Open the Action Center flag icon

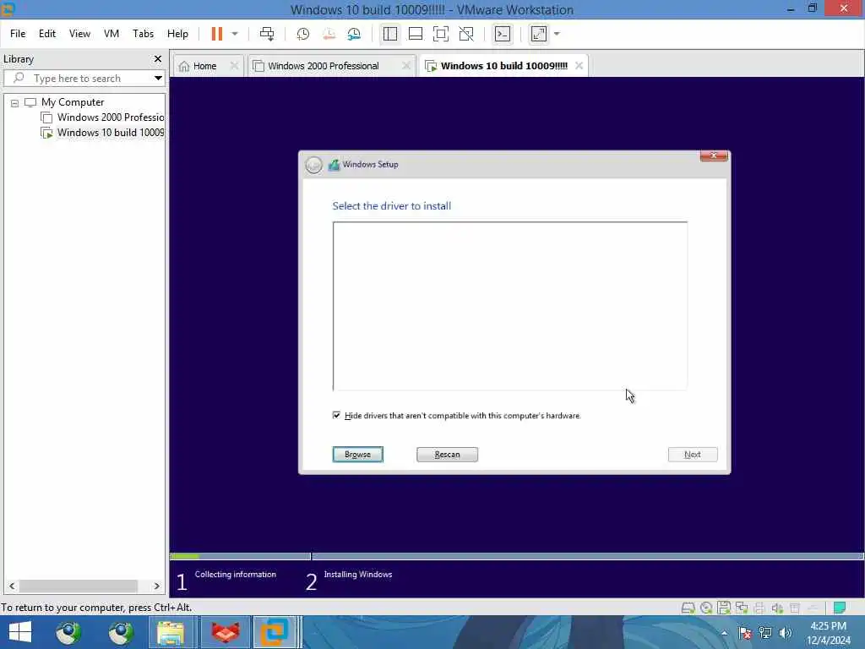coord(745,633)
